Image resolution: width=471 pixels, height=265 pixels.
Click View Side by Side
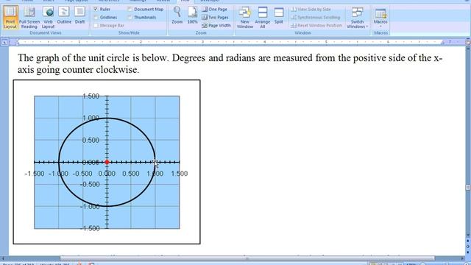point(311,10)
